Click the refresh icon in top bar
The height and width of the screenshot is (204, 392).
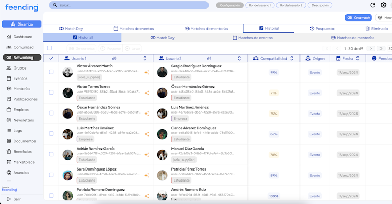point(373,5)
